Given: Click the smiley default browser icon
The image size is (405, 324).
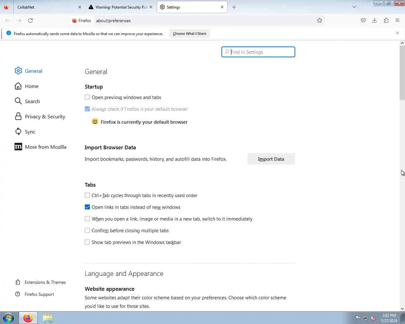Looking at the screenshot, I should 95,121.
